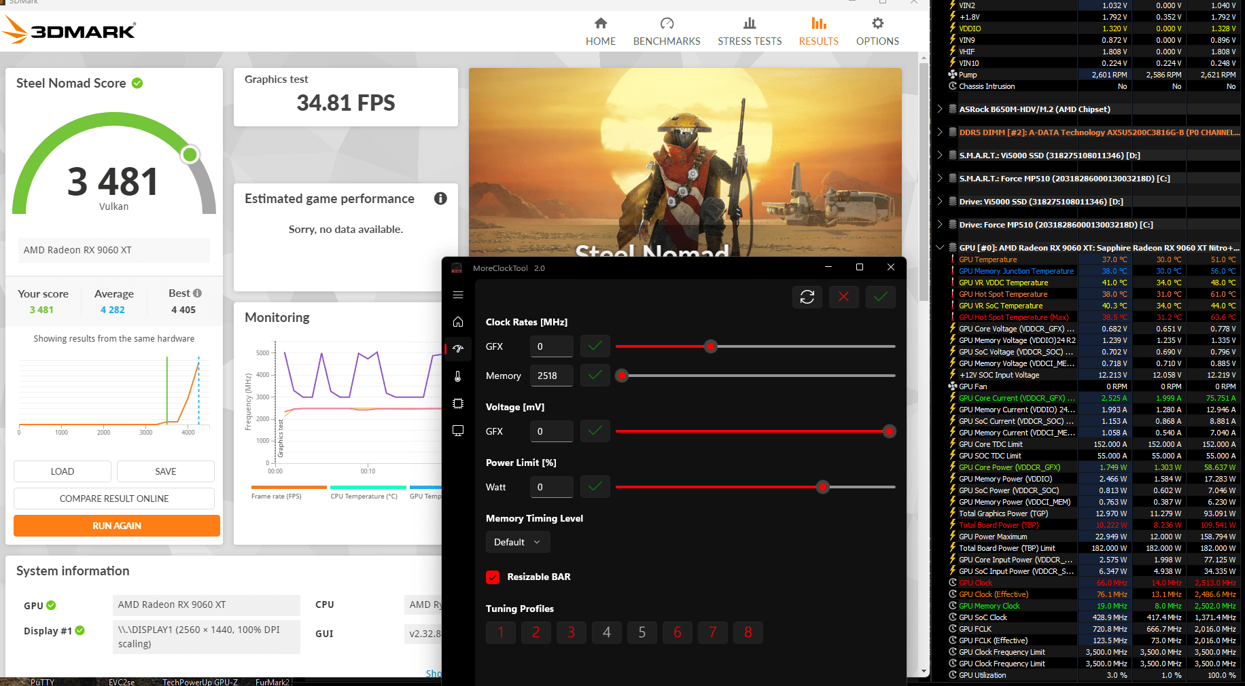
Task: Click the green check next to Display #1
Action: pos(80,630)
